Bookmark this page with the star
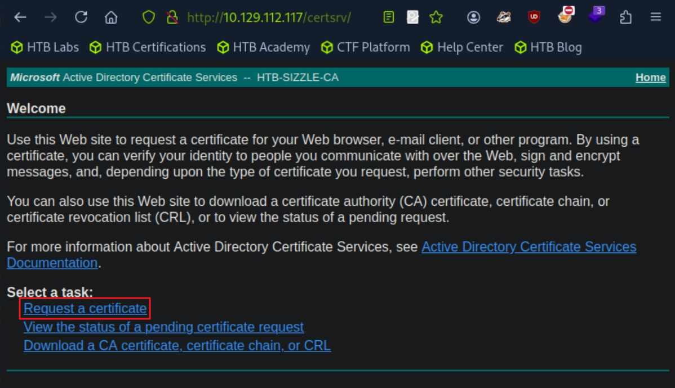The width and height of the screenshot is (675, 388). tap(436, 17)
